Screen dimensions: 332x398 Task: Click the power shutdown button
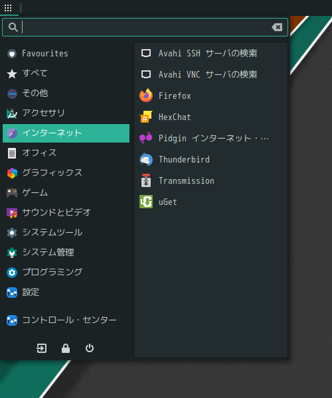[x=90, y=348]
